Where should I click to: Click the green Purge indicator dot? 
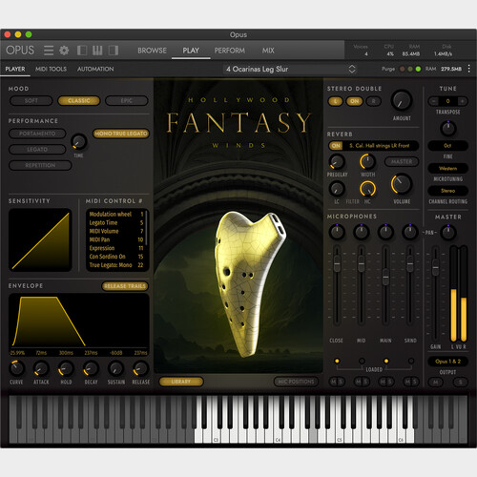coord(418,69)
